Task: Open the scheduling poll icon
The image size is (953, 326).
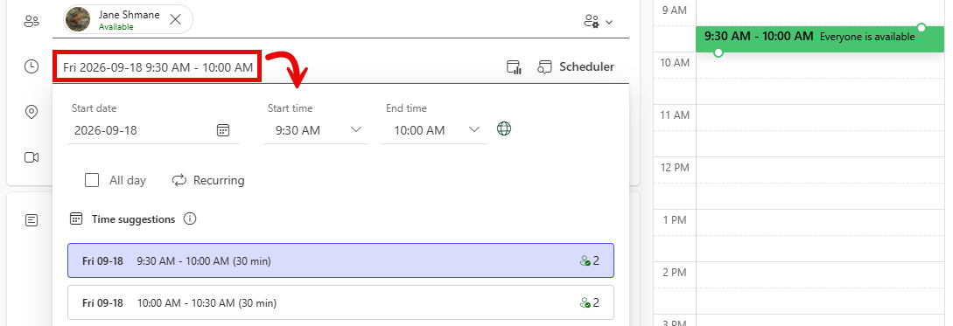Action: 515,67
